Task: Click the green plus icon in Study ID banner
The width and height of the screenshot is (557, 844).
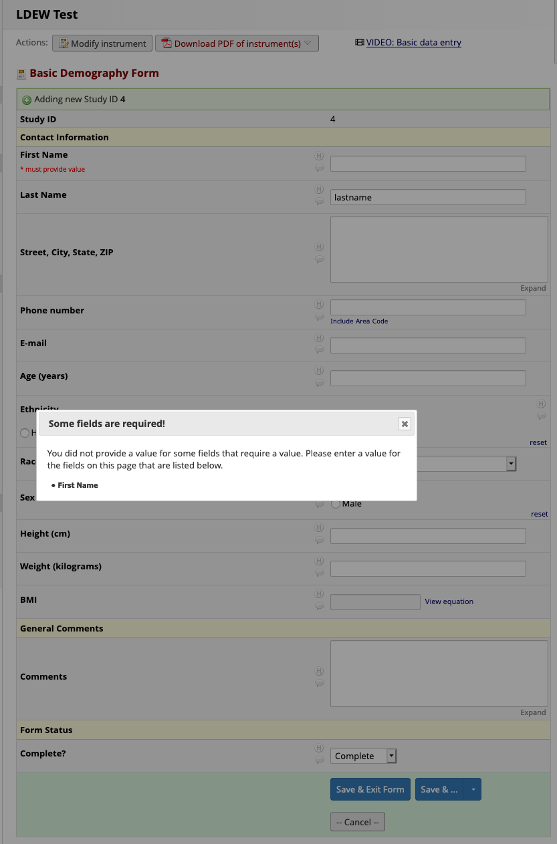Action: (x=27, y=98)
